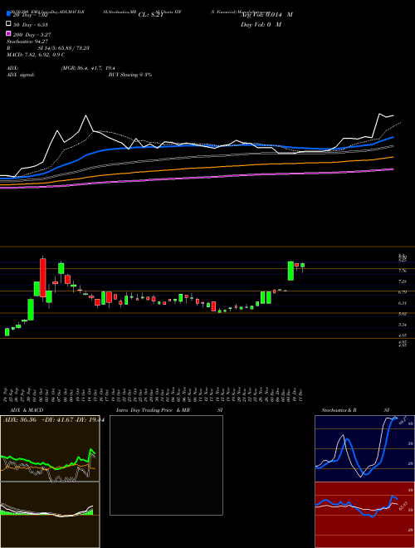The image size is (415, 548).
Task: Click the magenta 200 Day legend swatch
Action: 8,33
